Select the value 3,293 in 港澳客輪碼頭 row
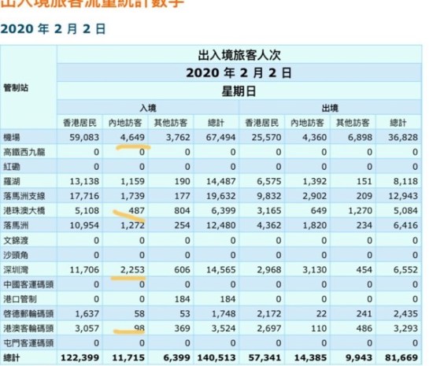The image size is (433, 366). [x=405, y=328]
